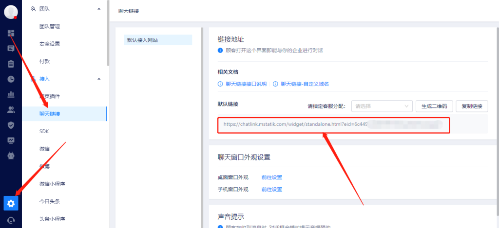Select 默认接入网站 in the site list
The height and width of the screenshot is (228, 499).
(x=142, y=40)
